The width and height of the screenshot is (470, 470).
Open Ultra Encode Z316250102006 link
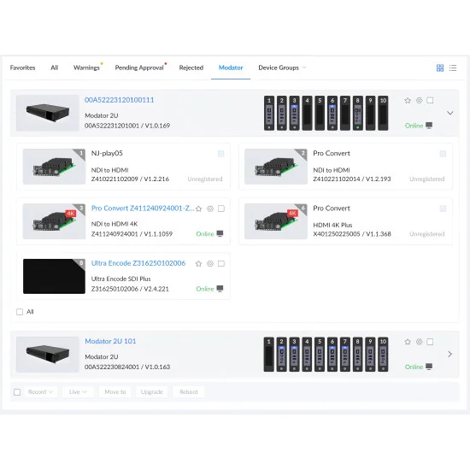tap(138, 263)
